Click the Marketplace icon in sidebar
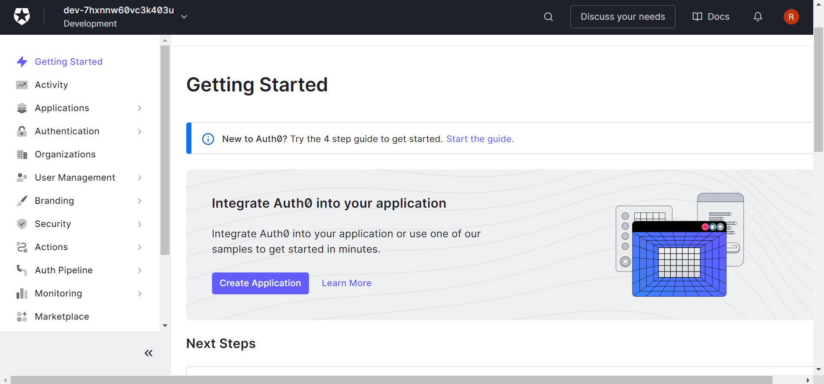 point(22,317)
